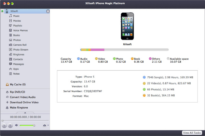The height and width of the screenshot is (136, 205).
Task: Launch Make Ringtone
Action: [x=19, y=108]
